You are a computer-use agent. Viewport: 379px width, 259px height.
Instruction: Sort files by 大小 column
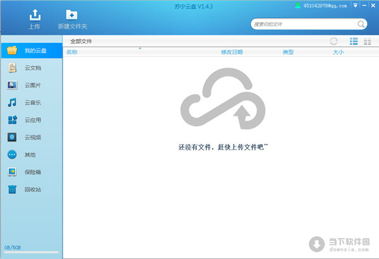(339, 52)
